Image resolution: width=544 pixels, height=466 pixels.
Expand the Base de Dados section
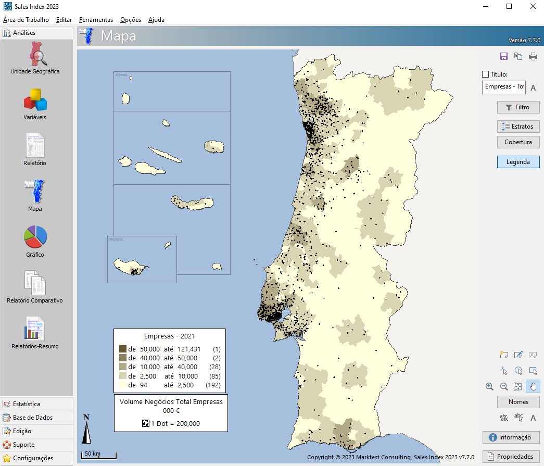32,418
